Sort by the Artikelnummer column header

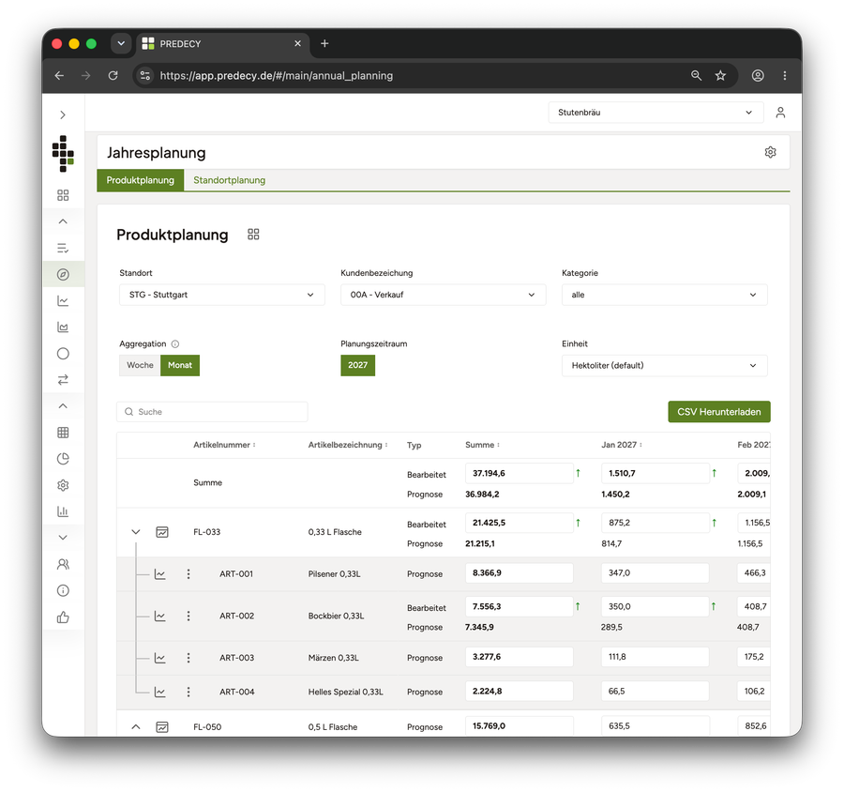224,445
